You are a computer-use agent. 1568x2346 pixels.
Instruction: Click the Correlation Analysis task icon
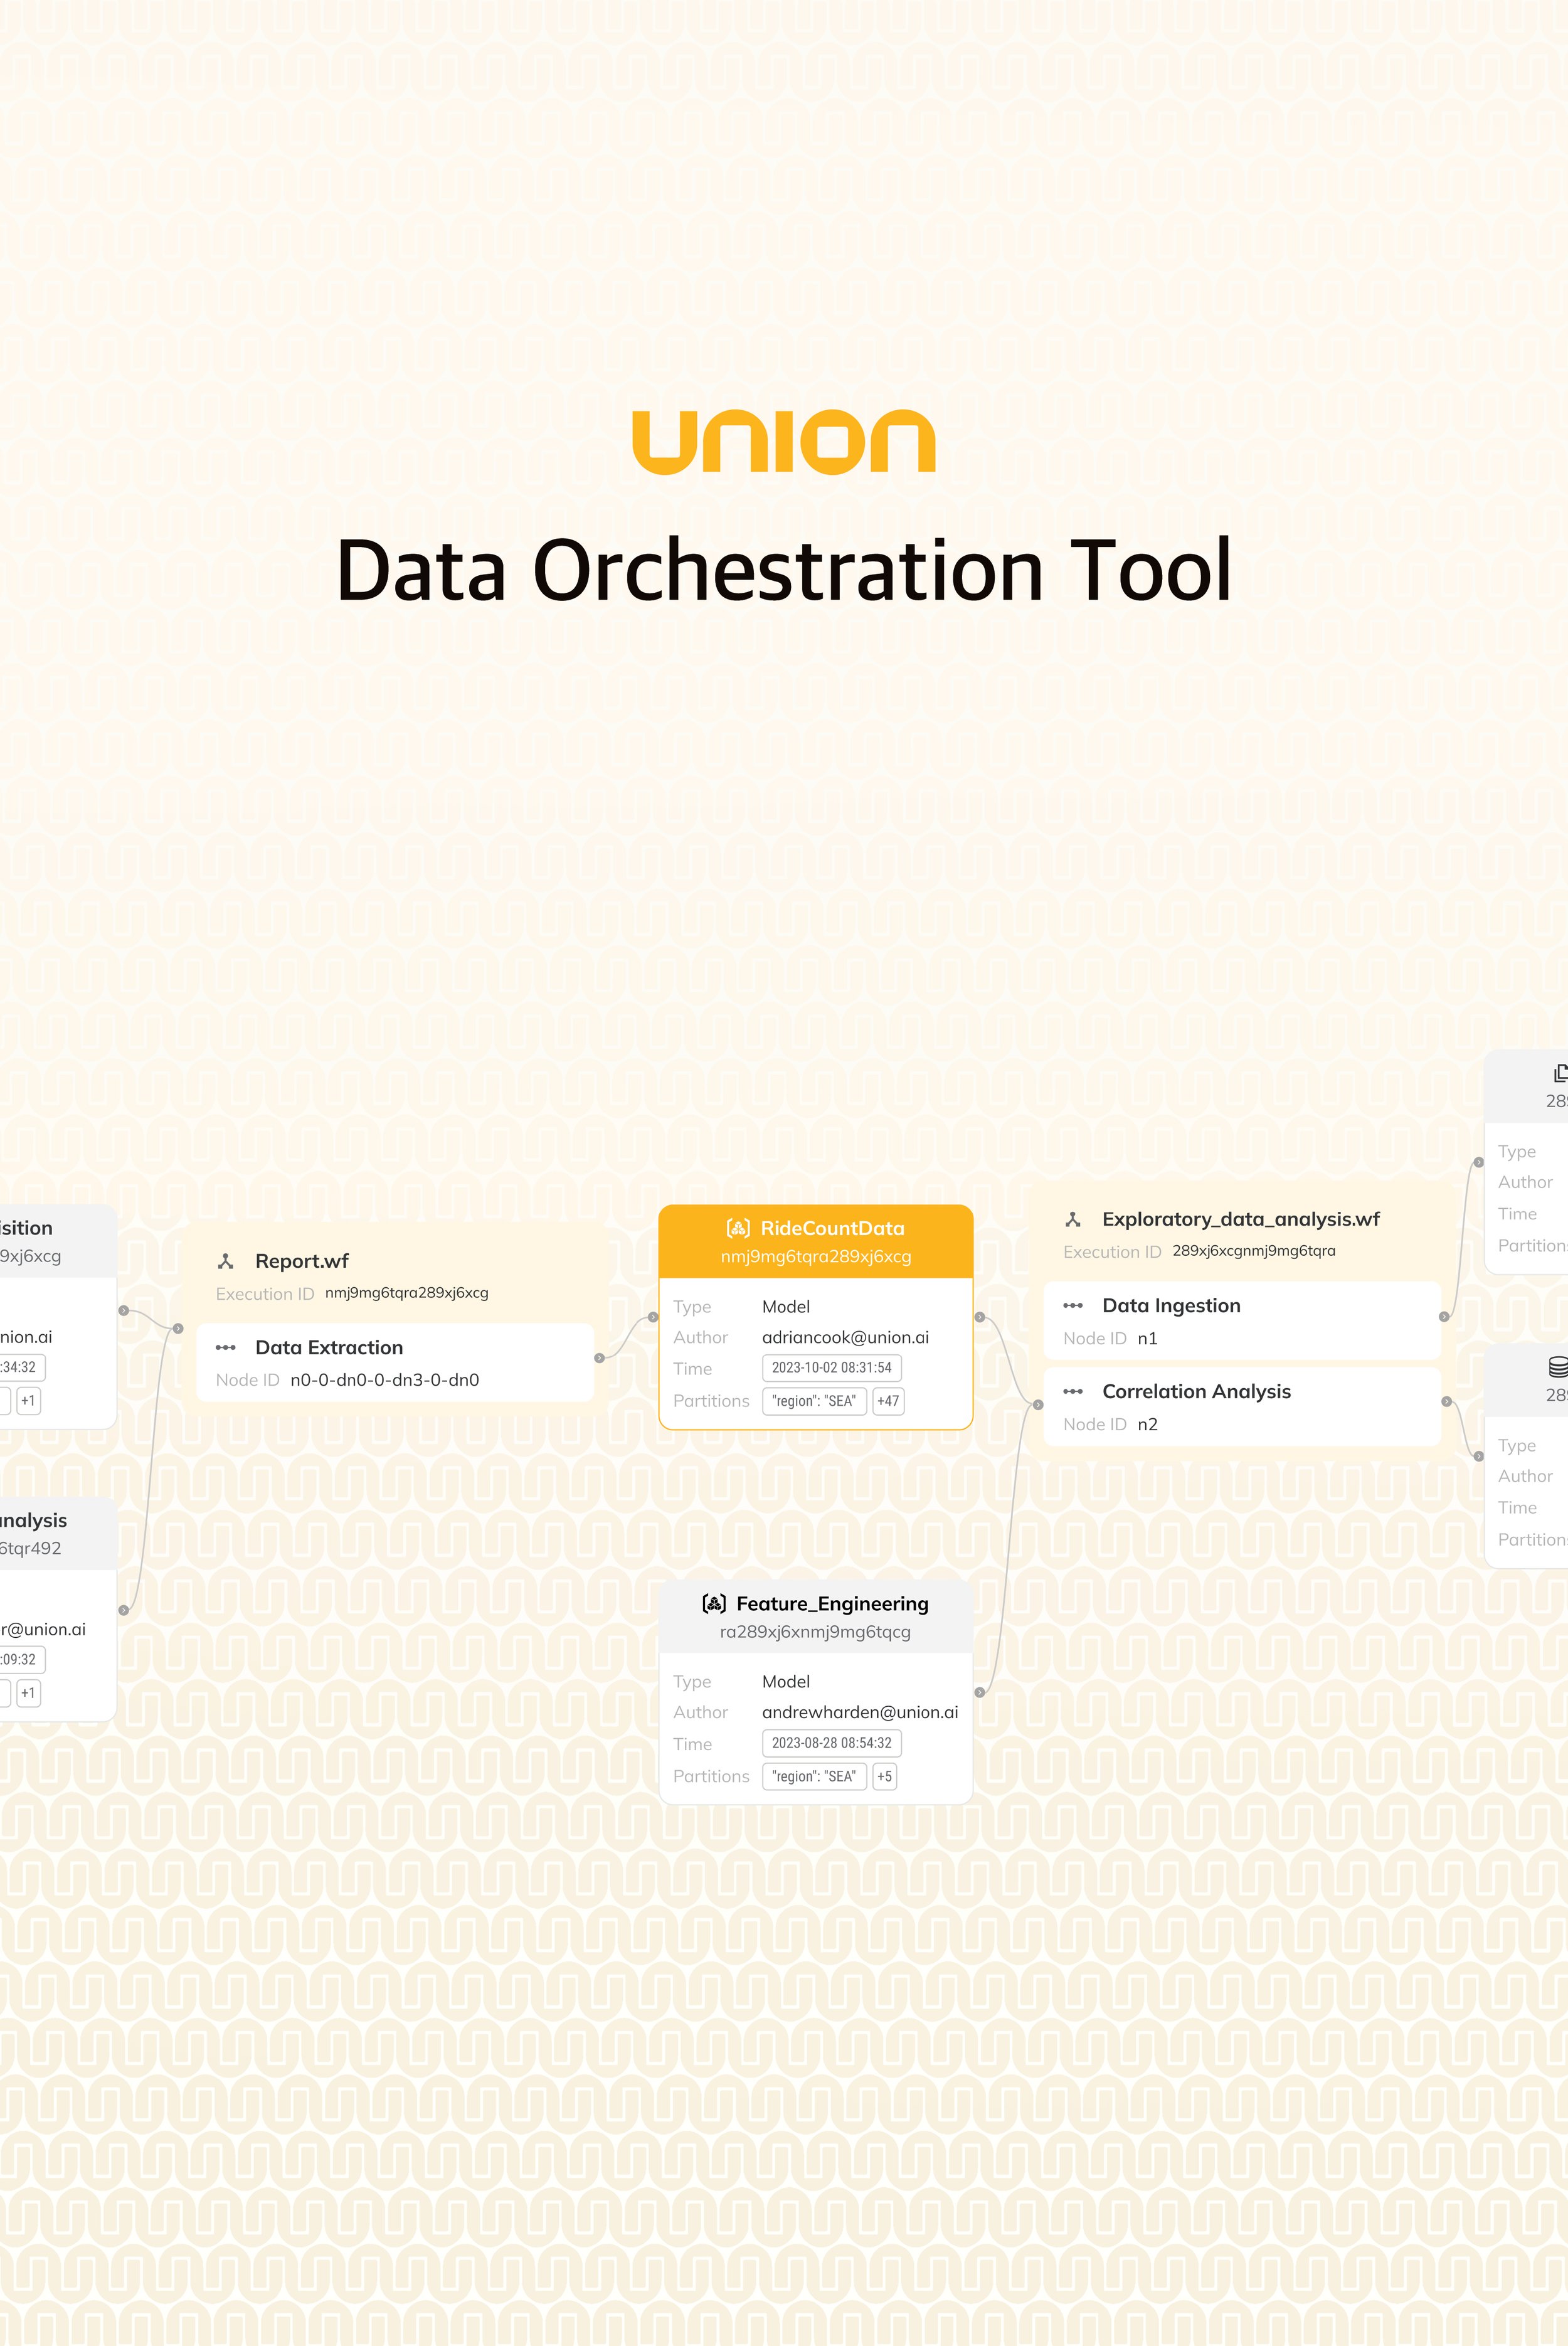tap(1073, 1391)
